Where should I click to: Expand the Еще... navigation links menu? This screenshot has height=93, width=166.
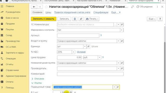[x=116, y=12]
